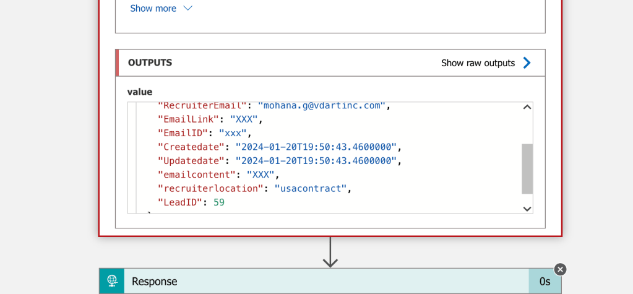Image resolution: width=633 pixels, height=294 pixels.
Task: Click the Show more chevron arrow
Action: (187, 9)
